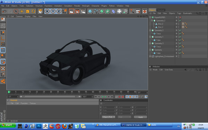The width and height of the screenshot is (208, 130).
Task: Open the Render Settings icon
Action: (83, 11)
